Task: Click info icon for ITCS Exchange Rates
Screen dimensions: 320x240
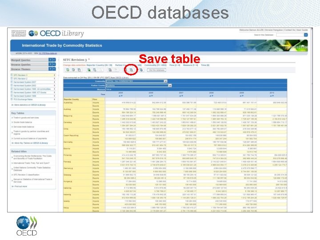Action: [x=54, y=100]
